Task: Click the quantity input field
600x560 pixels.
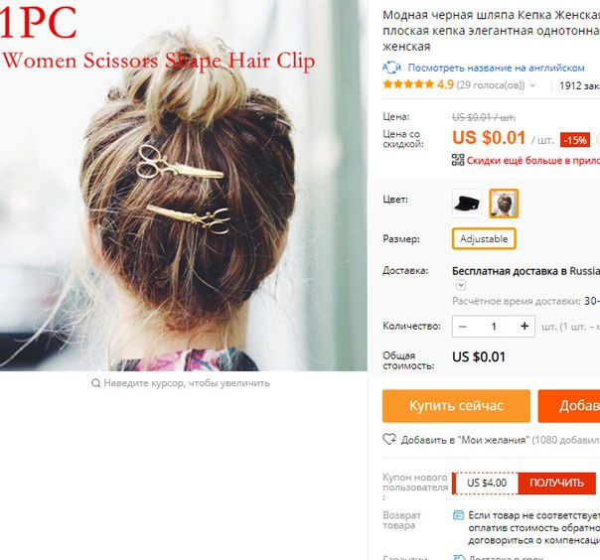Action: [494, 327]
